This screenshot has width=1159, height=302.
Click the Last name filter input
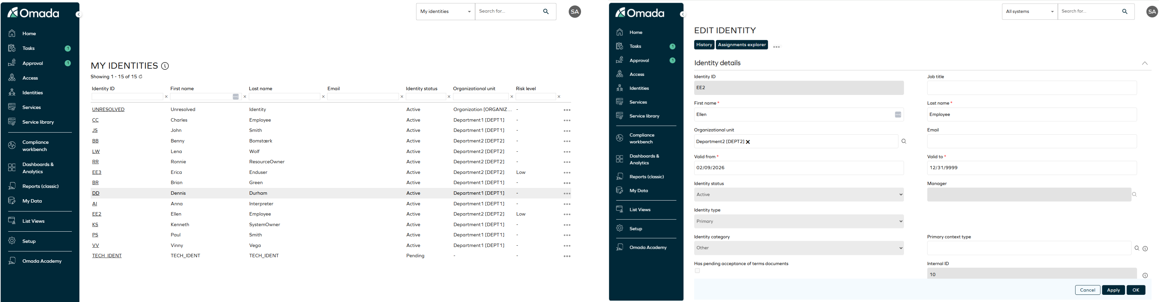tap(284, 97)
